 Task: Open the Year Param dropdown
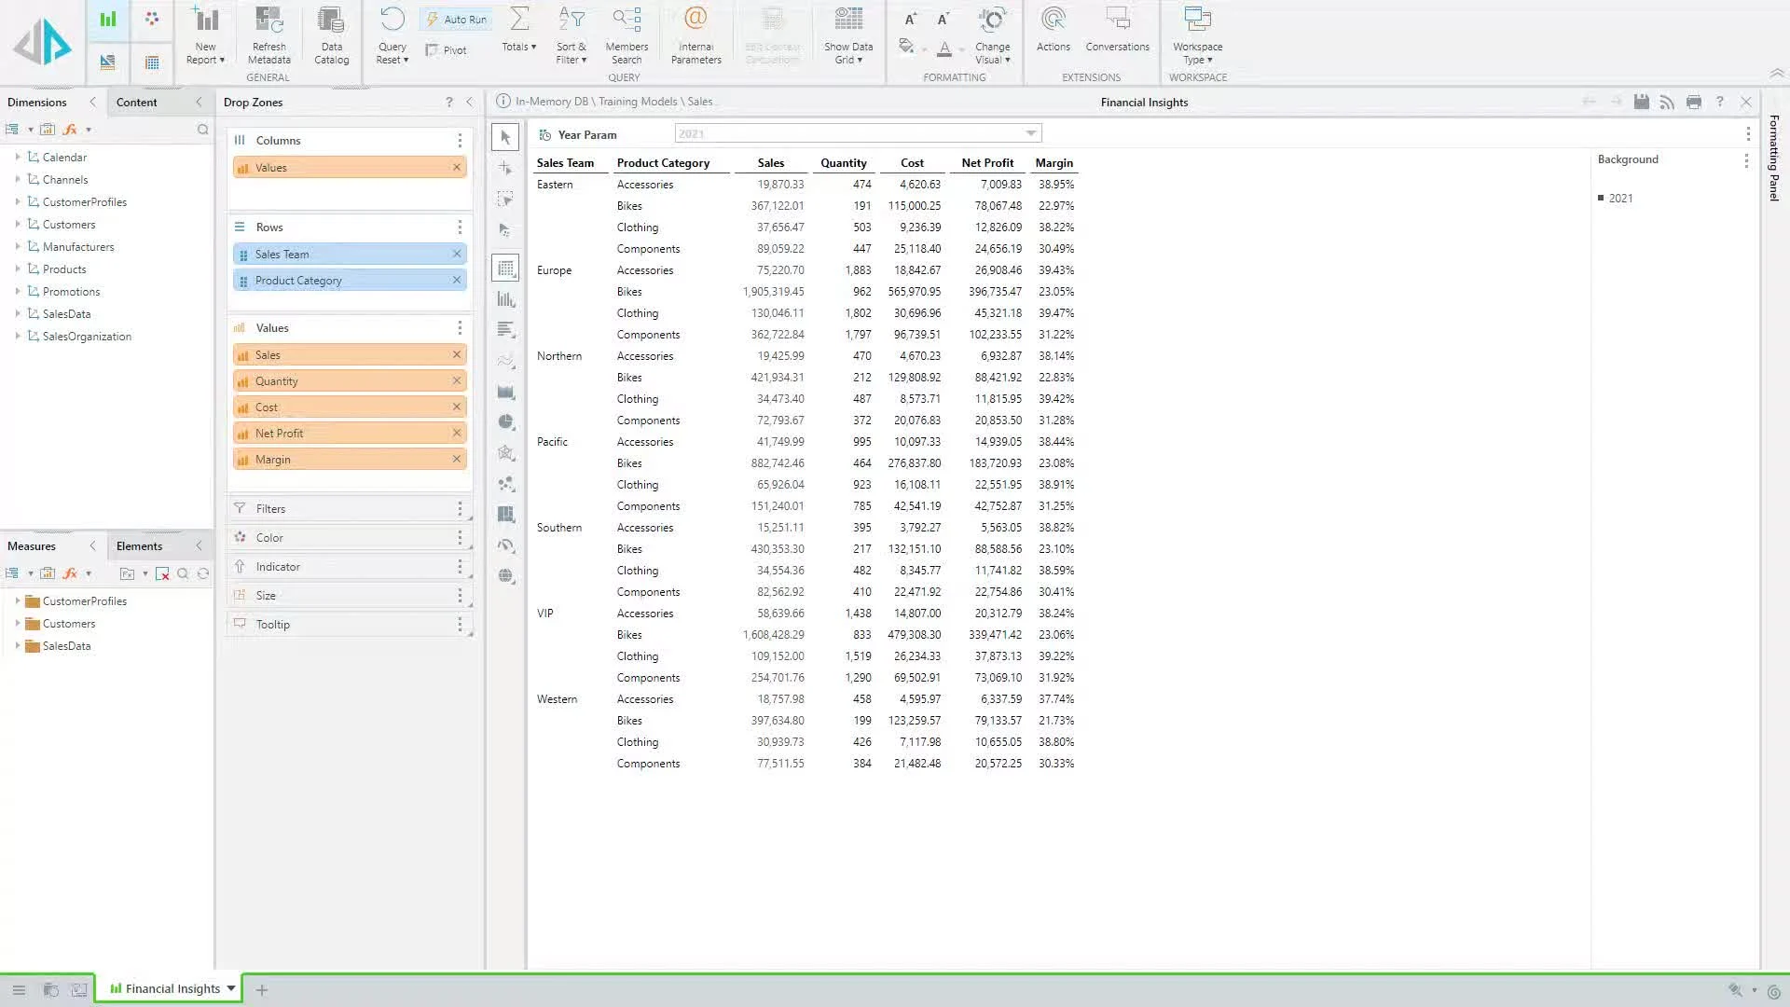pyautogui.click(x=1030, y=133)
